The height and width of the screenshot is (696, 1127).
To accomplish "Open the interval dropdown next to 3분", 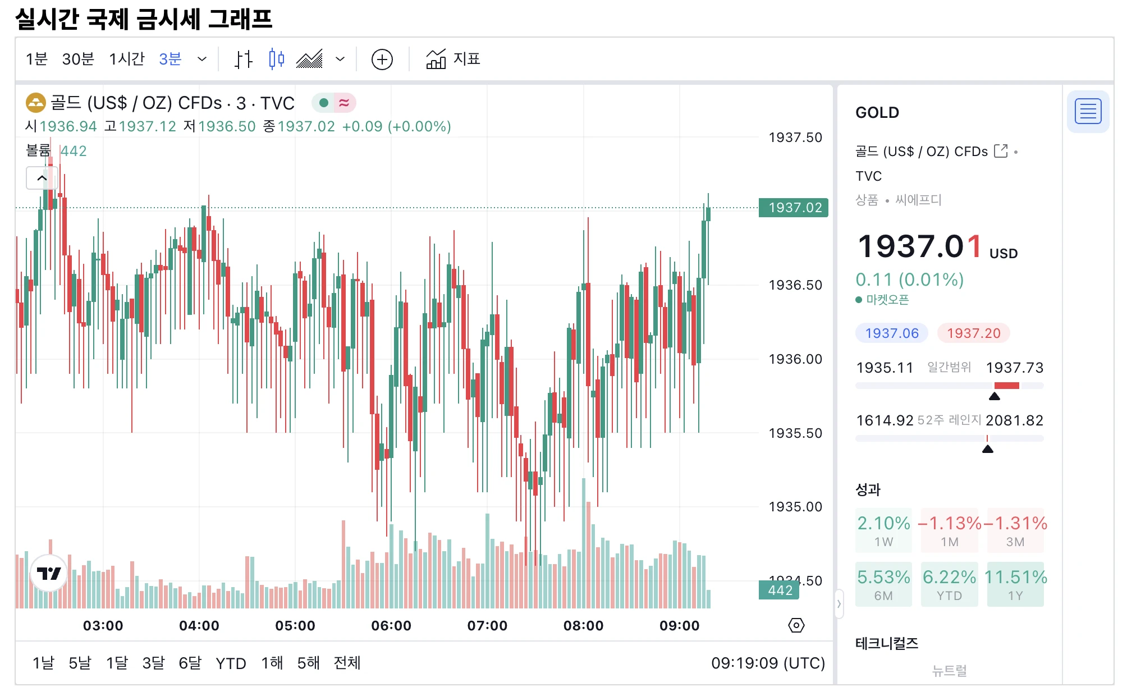I will [x=201, y=59].
